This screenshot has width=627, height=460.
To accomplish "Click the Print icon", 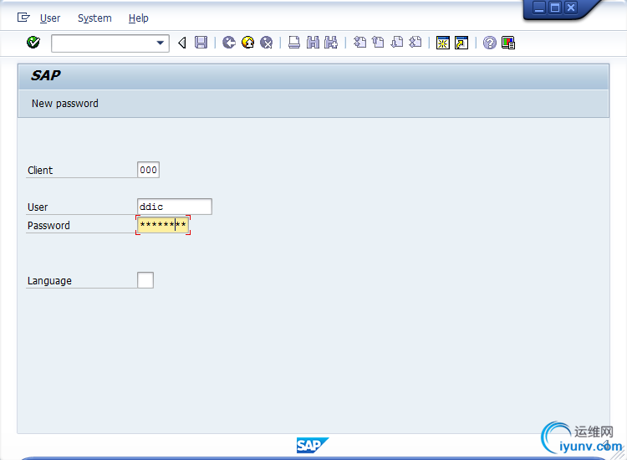I will [x=294, y=43].
